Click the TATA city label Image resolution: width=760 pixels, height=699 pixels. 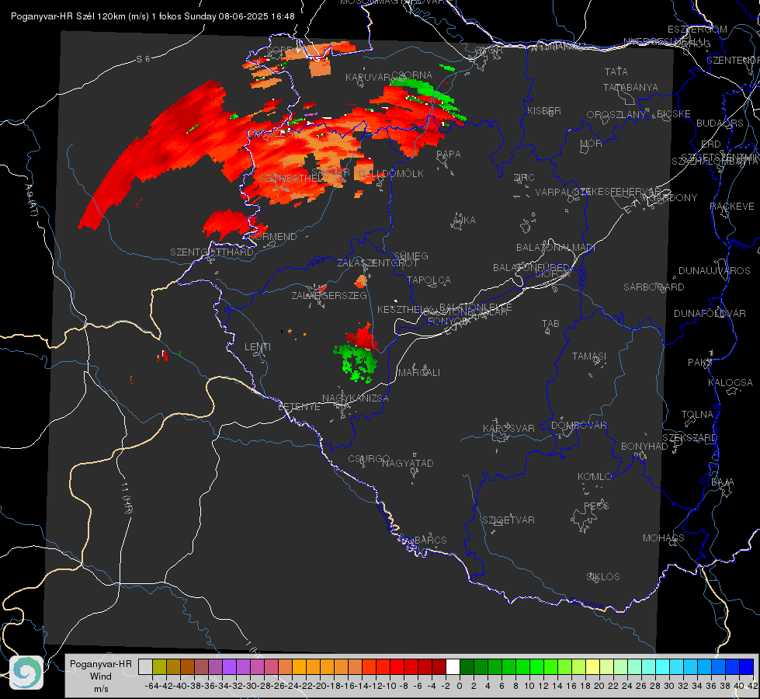coord(616,71)
